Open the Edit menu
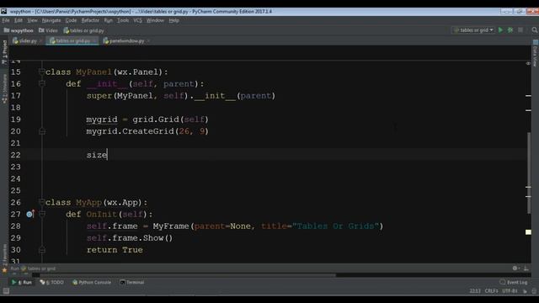Image resolution: width=539 pixels, height=303 pixels. [x=19, y=20]
